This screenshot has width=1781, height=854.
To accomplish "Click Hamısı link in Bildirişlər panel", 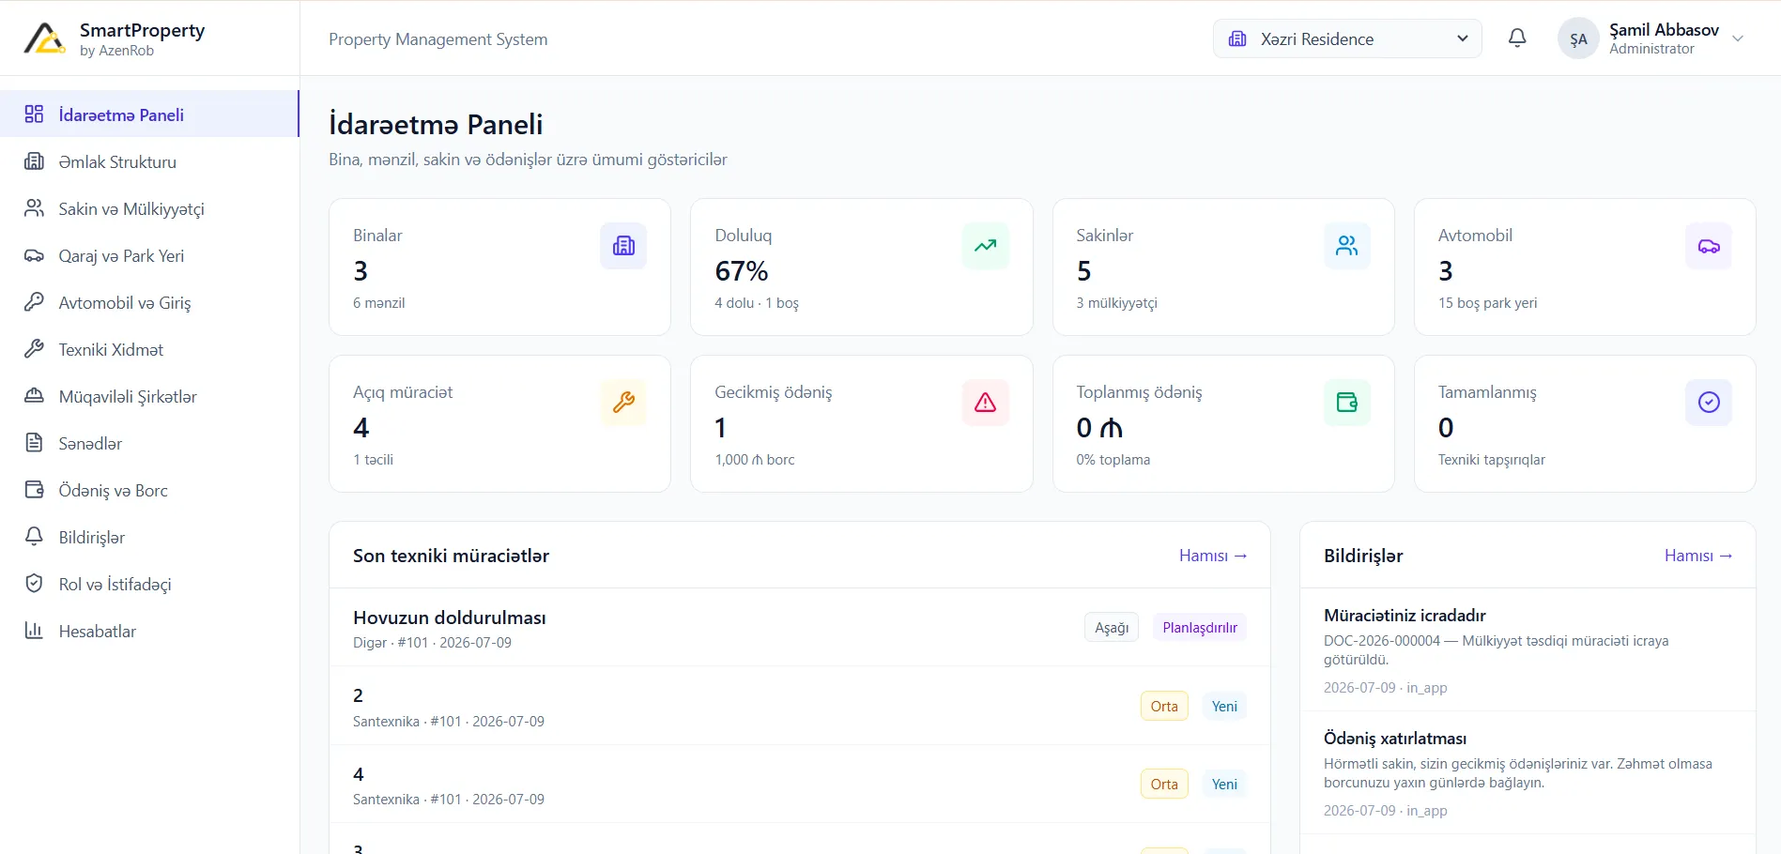I will click(1698, 556).
